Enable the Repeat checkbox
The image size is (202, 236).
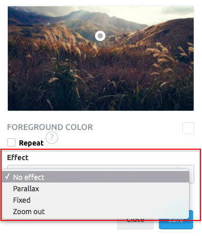pos(11,142)
